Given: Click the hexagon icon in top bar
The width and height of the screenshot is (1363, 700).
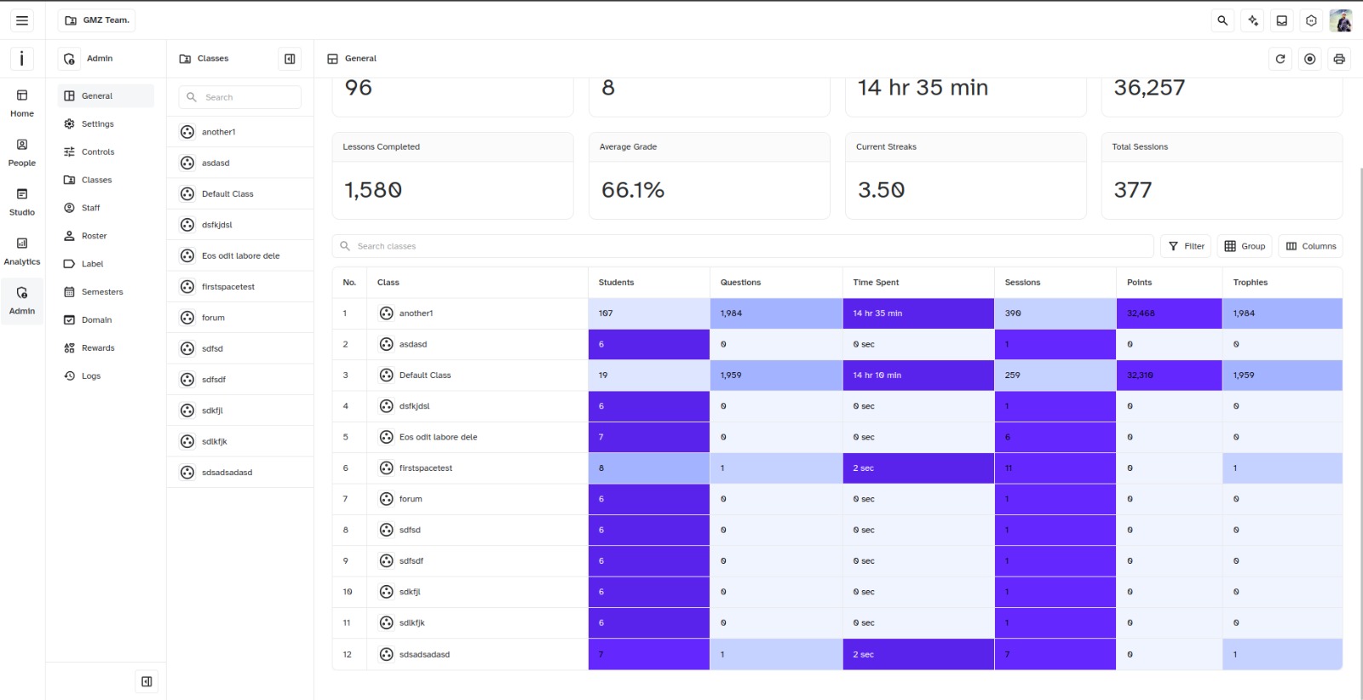Looking at the screenshot, I should pos(1311,20).
